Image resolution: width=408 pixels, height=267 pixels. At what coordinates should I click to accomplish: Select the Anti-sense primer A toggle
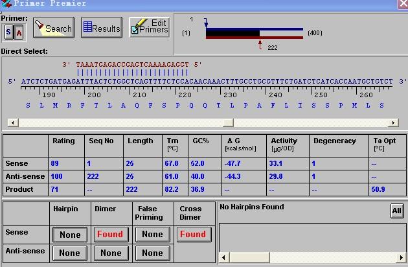pyautogui.click(x=19, y=32)
